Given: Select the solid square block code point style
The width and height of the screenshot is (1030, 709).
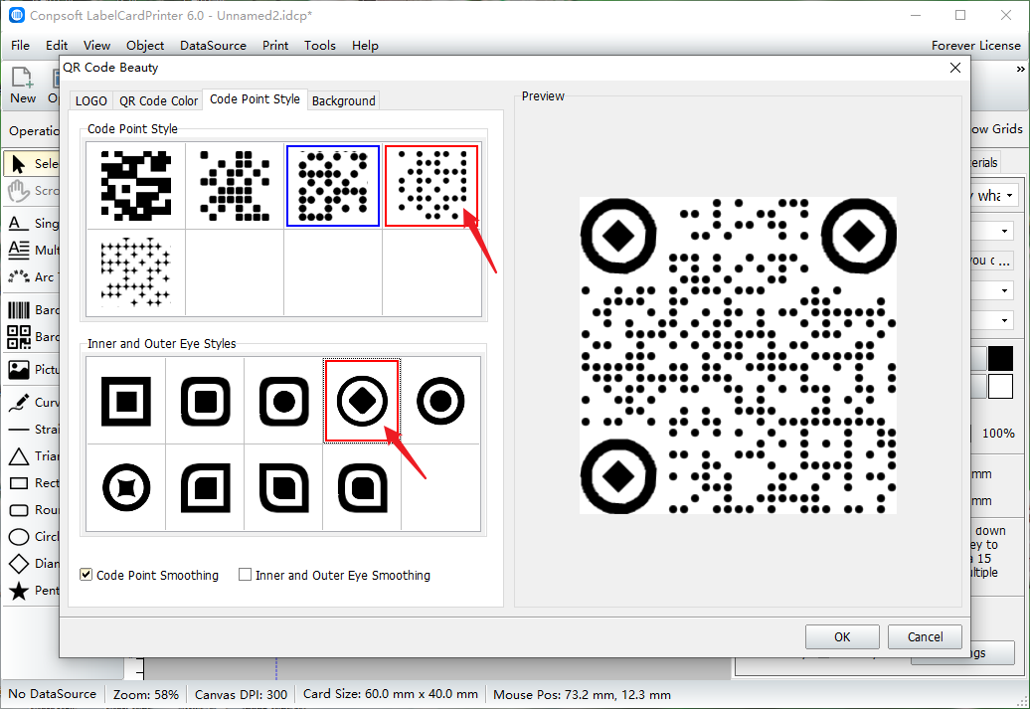Looking at the screenshot, I should (136, 185).
